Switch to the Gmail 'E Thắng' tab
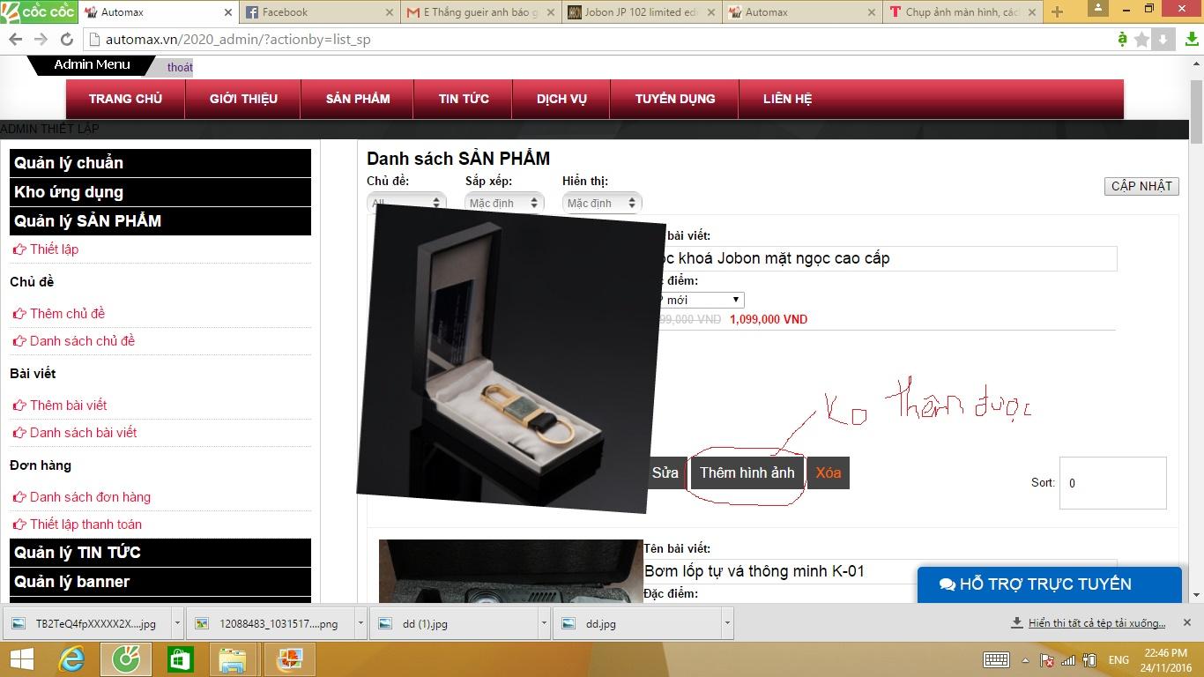 (479, 12)
